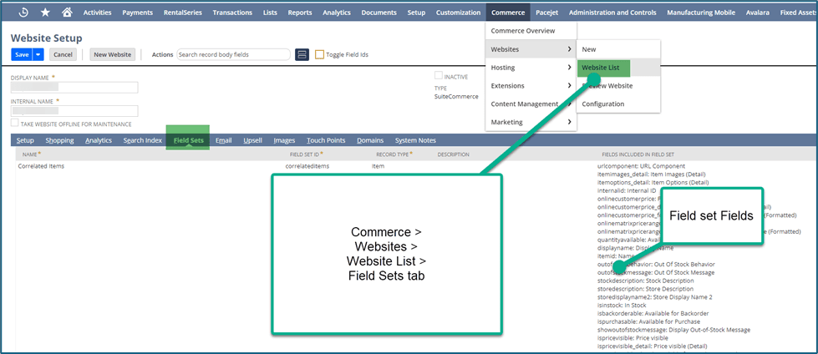Go to the home dashboard icon
This screenshot has height=354, width=818.
click(x=67, y=13)
